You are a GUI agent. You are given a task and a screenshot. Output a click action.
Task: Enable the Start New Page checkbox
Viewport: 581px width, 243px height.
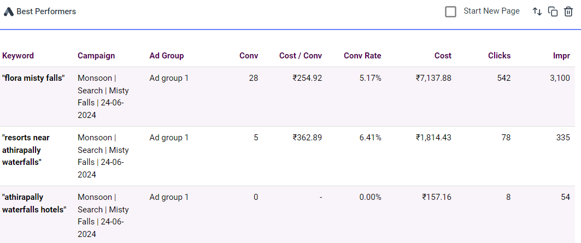tap(450, 11)
